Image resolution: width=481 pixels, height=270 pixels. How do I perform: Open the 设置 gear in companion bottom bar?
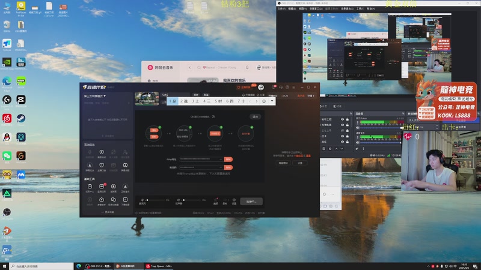click(234, 200)
